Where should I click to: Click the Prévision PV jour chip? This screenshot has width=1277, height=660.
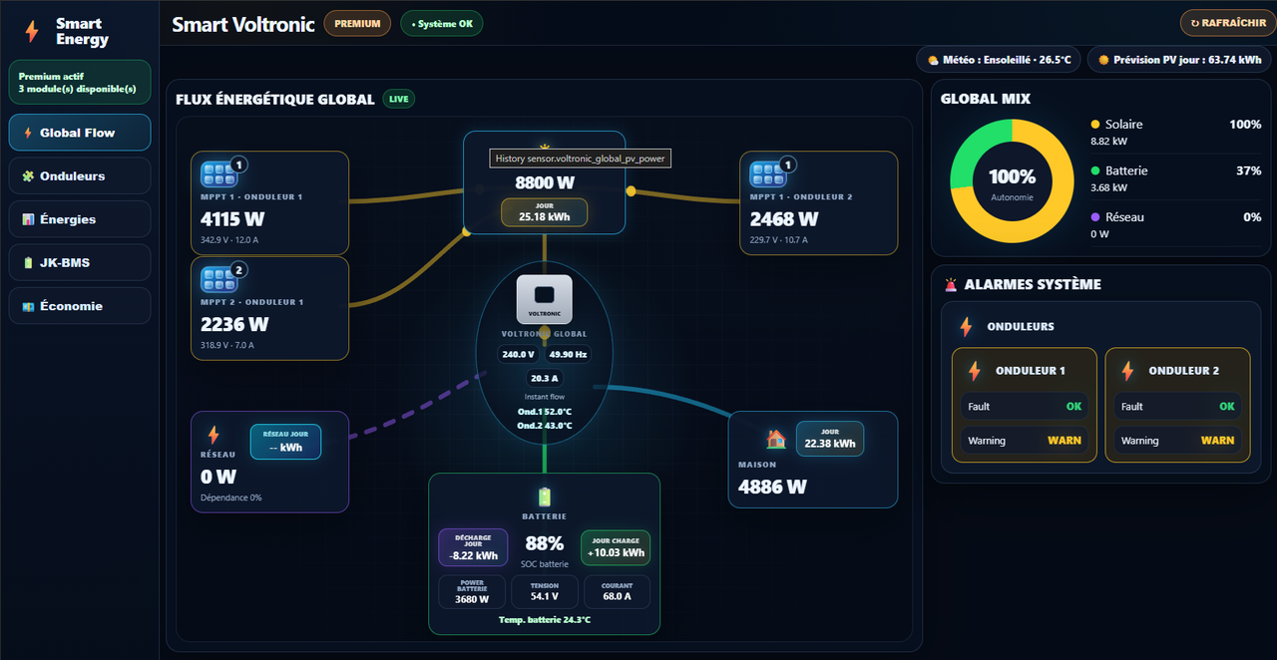1180,60
